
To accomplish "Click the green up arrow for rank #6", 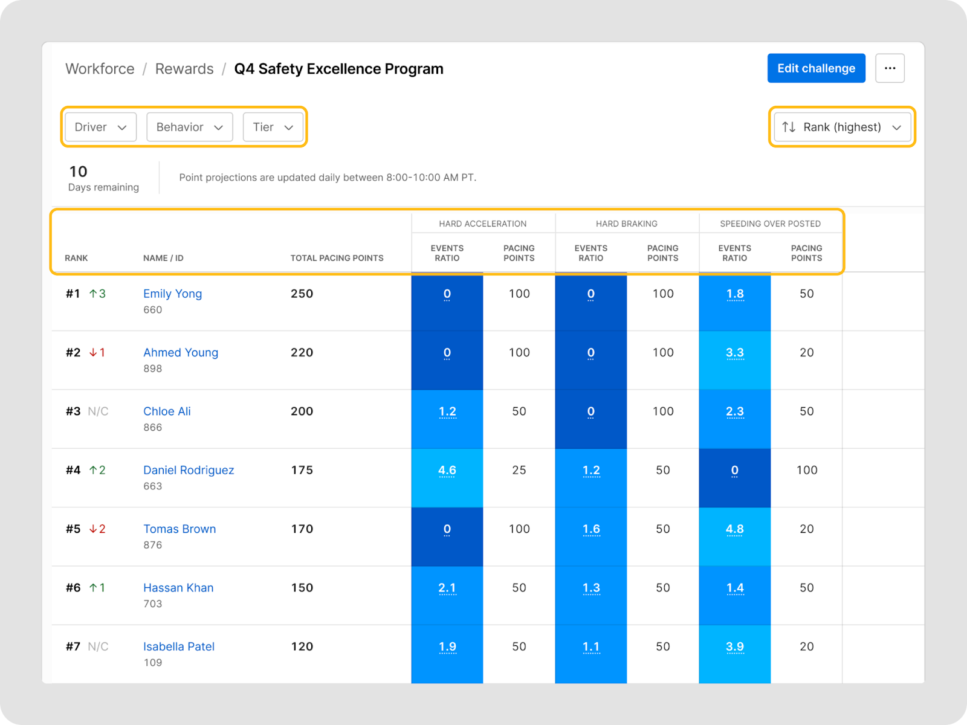I will [x=93, y=587].
